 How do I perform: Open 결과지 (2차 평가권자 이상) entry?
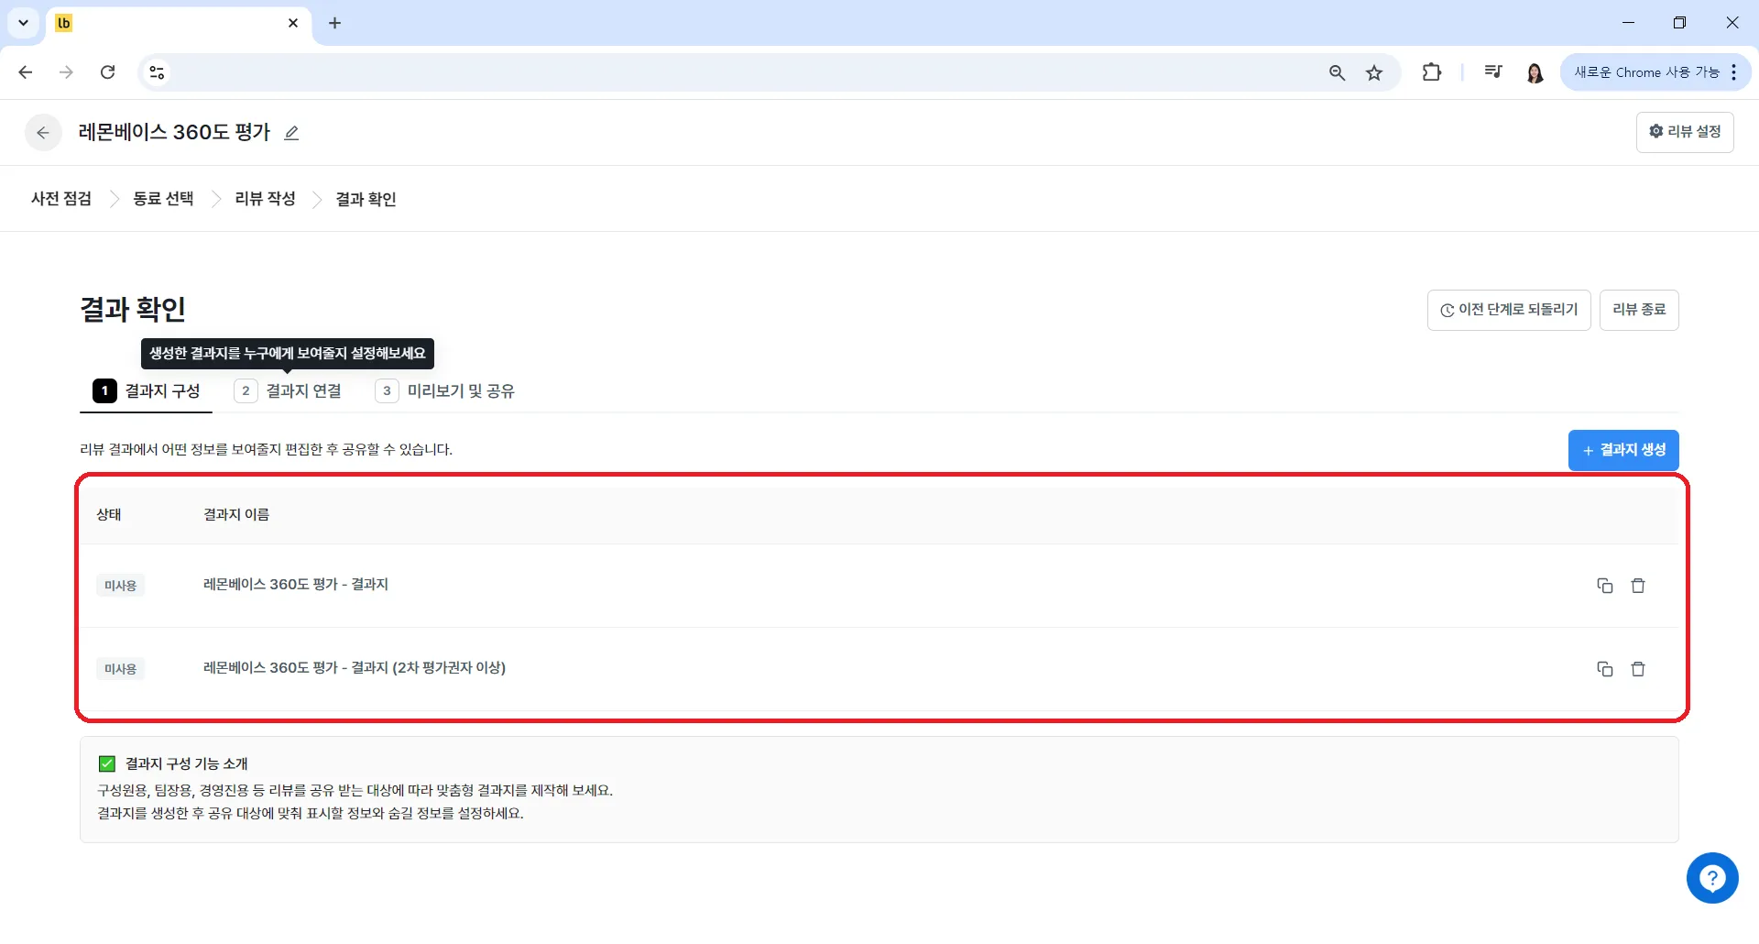(x=355, y=668)
